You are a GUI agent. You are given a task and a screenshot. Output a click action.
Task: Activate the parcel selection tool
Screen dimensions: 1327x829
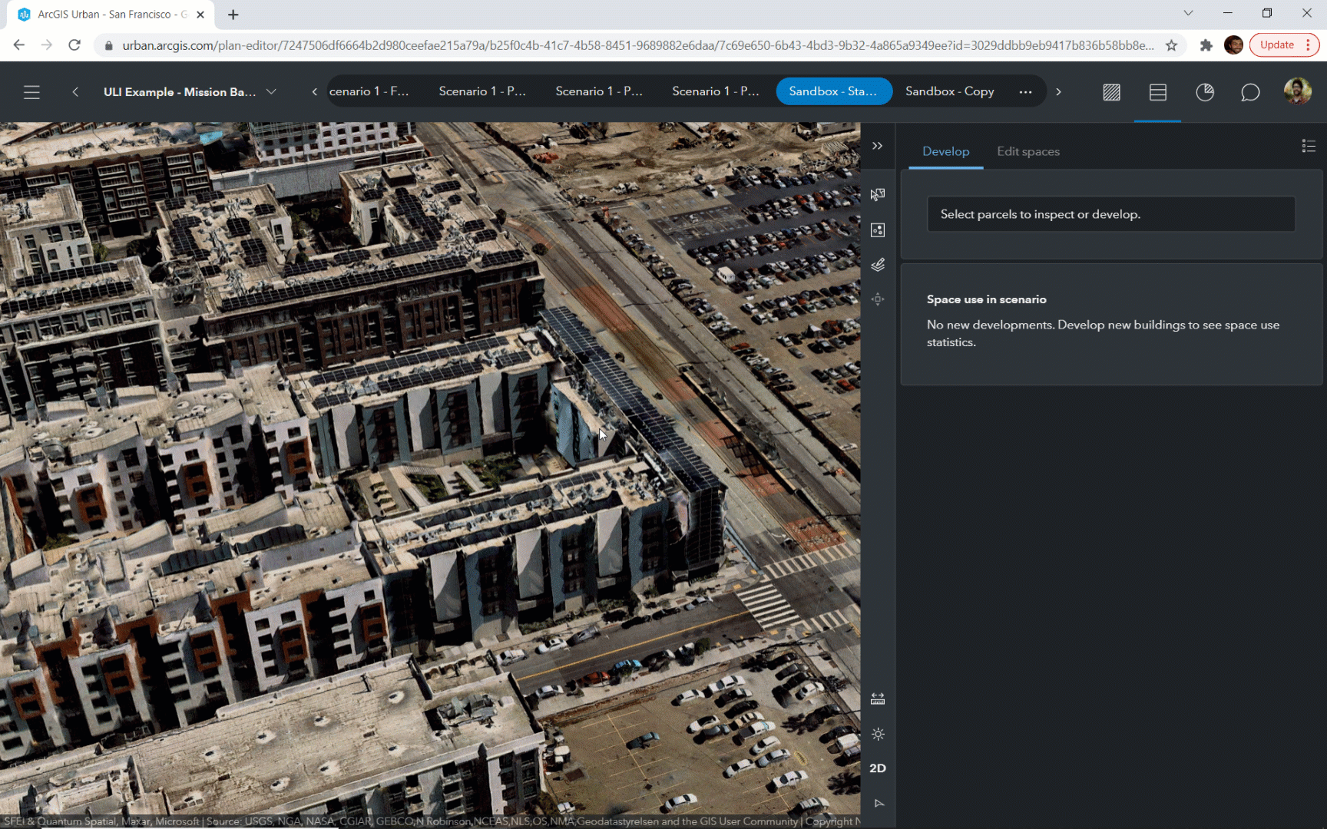(878, 195)
